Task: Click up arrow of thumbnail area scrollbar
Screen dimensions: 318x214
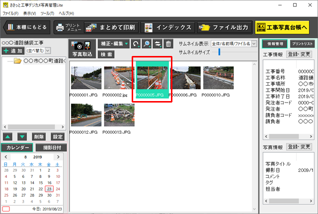Action: (x=254, y=64)
